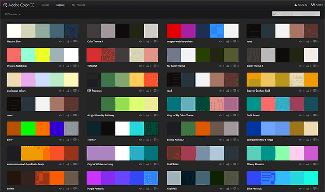Click in the search themes field
This screenshot has height=192, width=325.
[x=296, y=14]
